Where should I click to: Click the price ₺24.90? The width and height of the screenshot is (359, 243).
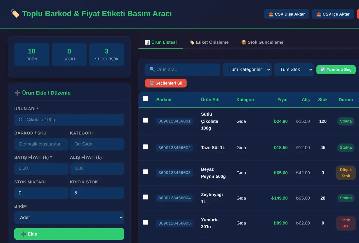tap(281, 121)
